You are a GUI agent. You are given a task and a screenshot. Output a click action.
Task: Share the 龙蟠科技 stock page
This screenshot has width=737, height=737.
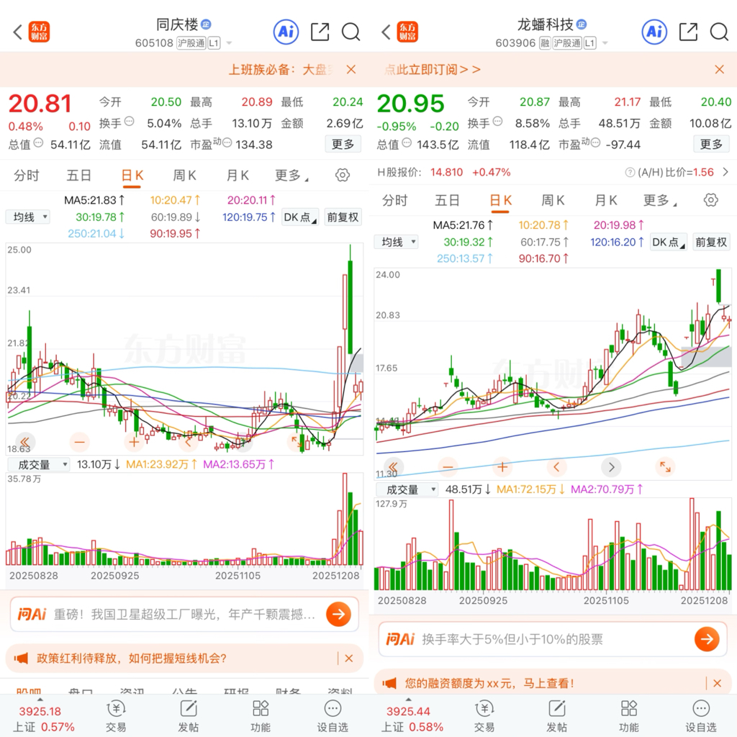coord(688,32)
